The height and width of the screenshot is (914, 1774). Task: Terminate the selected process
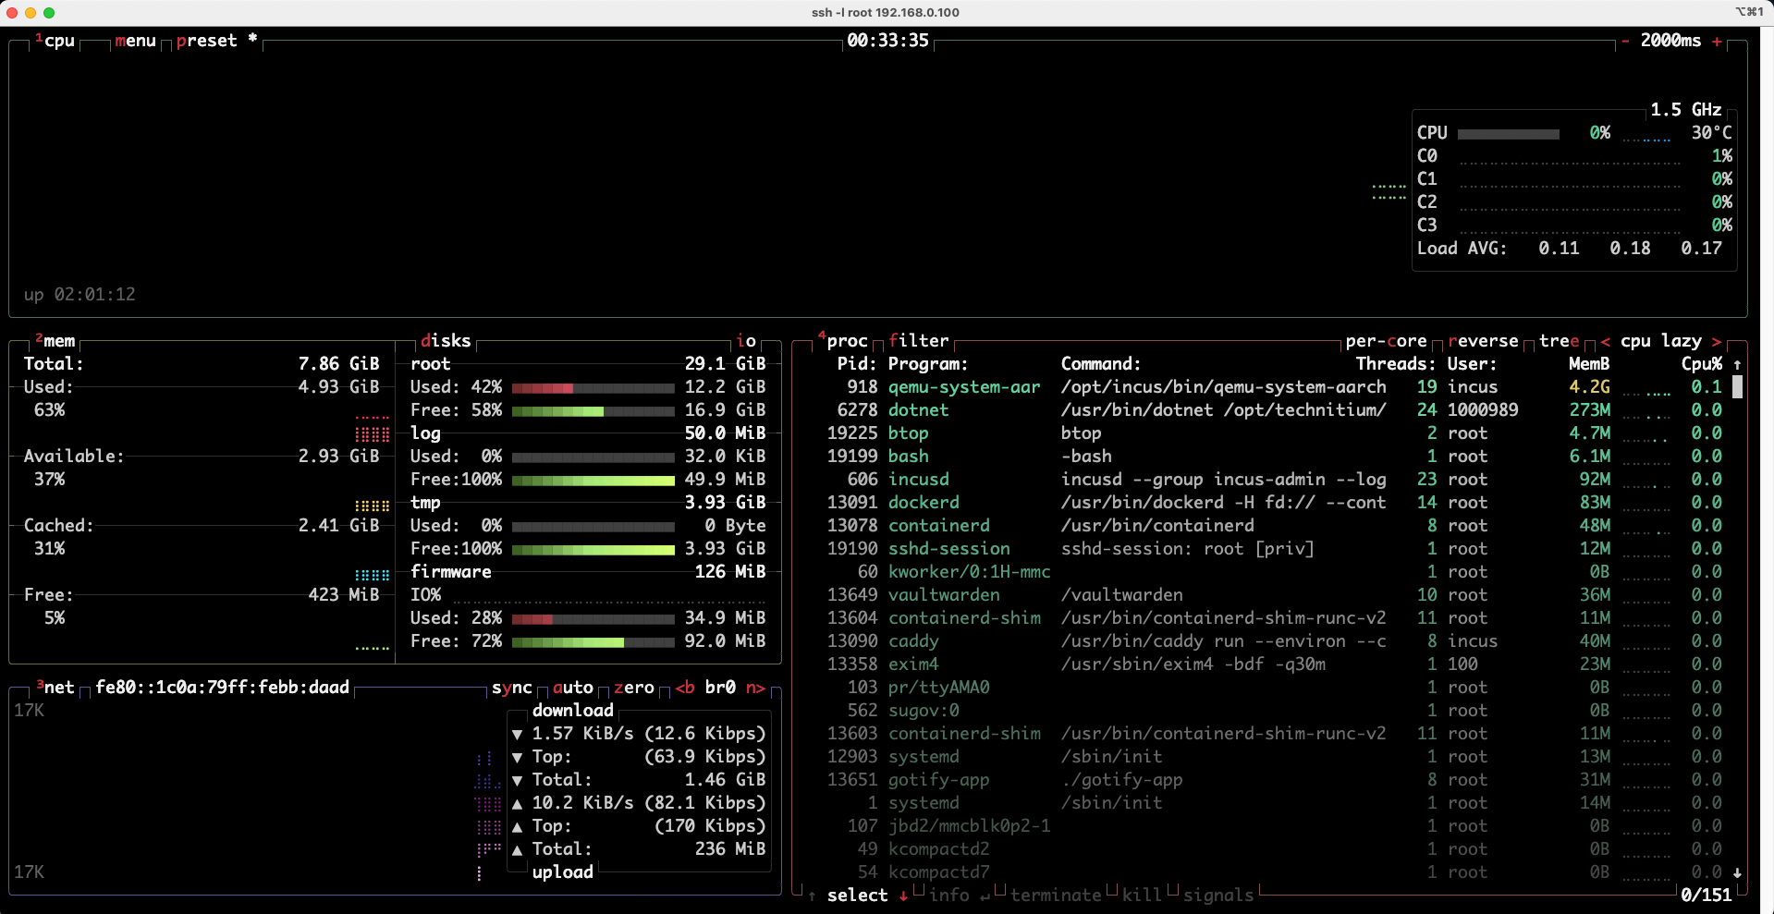coord(1056,896)
